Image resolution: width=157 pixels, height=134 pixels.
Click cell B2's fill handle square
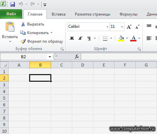[x=51, y=81]
